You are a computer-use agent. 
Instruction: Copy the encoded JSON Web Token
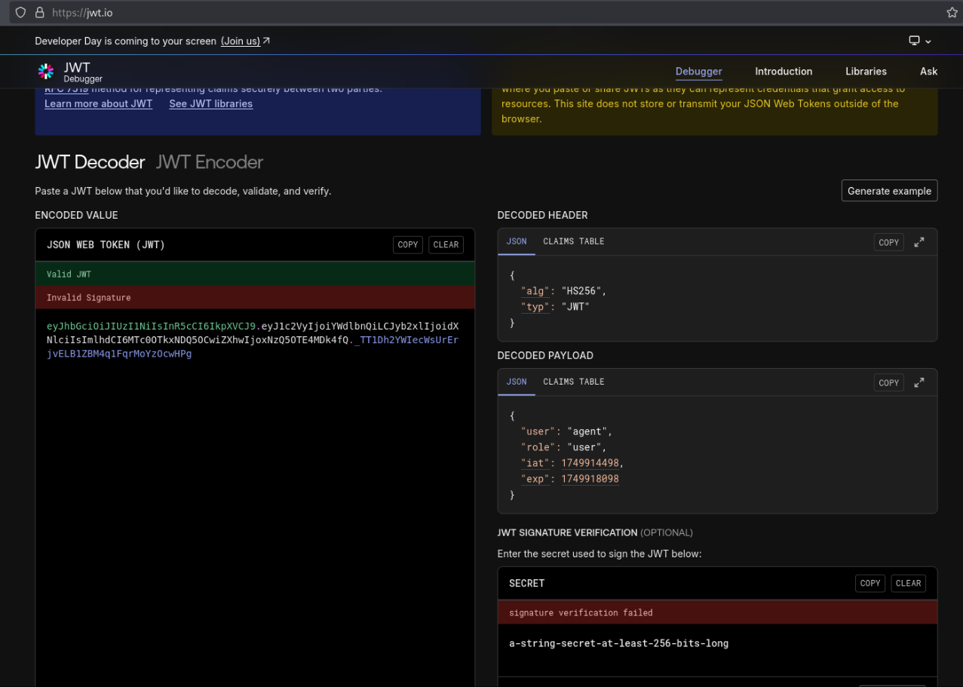pyautogui.click(x=408, y=244)
